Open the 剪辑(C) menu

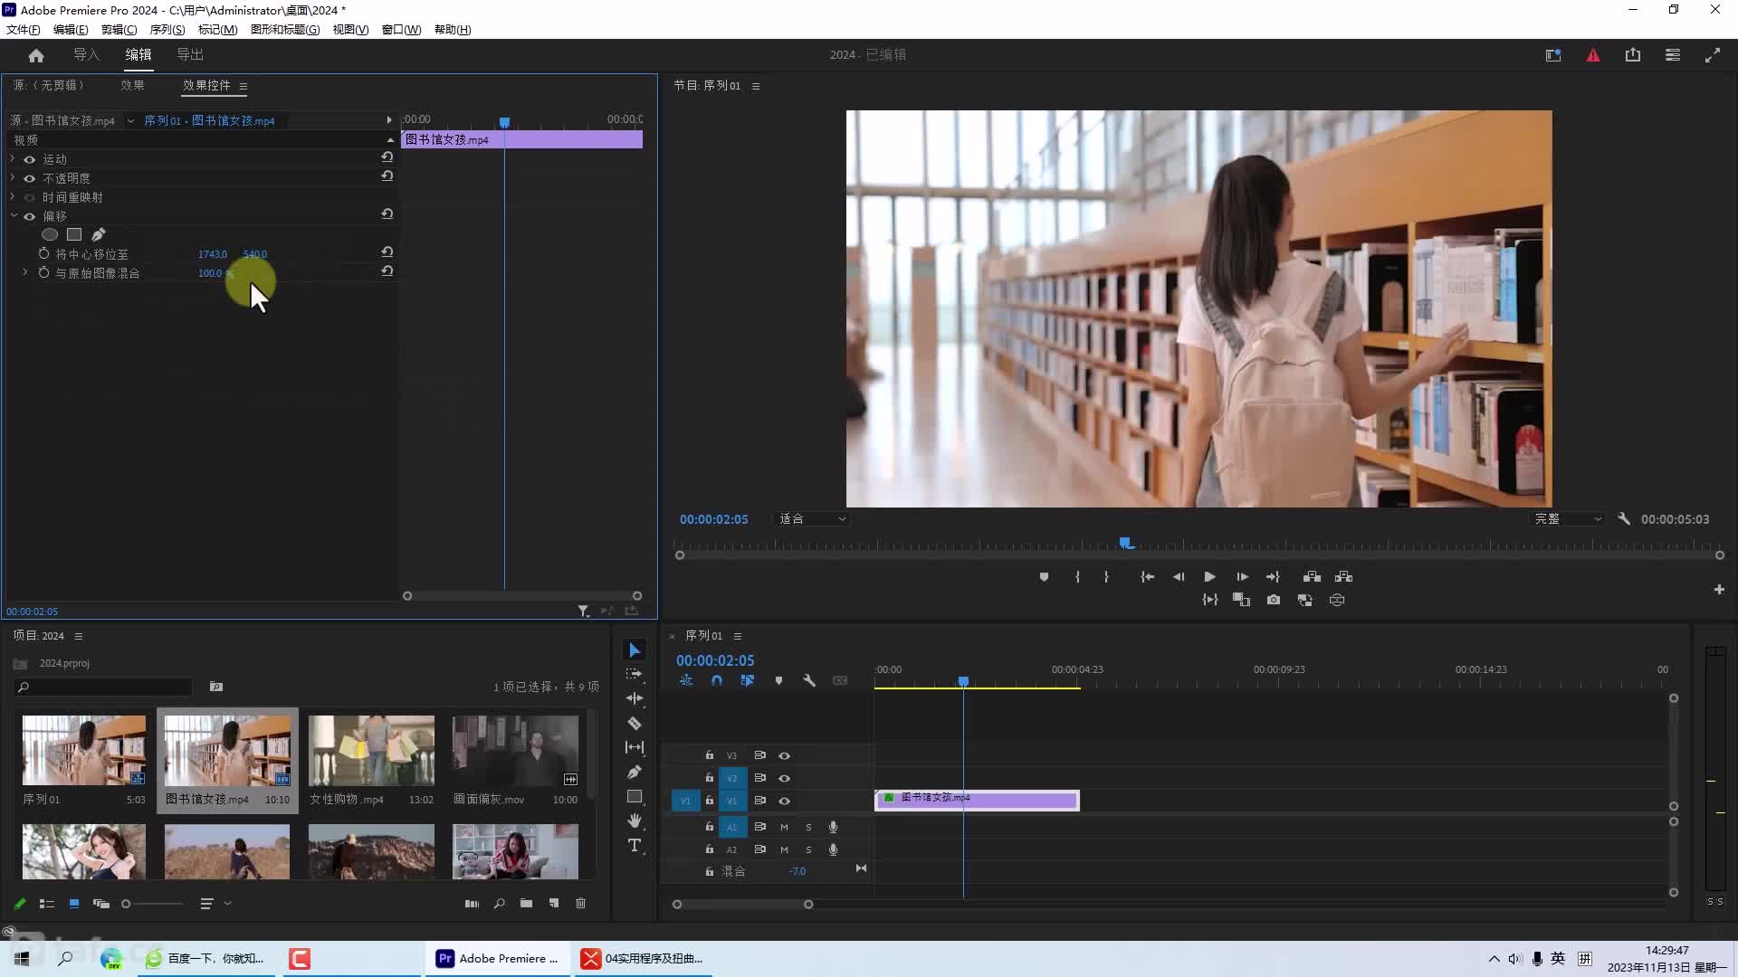tap(119, 30)
